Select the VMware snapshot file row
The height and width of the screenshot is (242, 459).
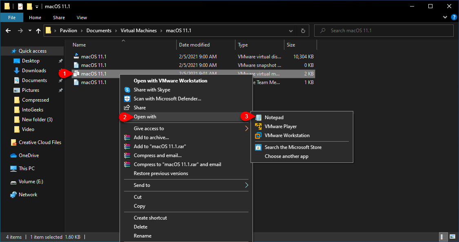tap(193, 65)
